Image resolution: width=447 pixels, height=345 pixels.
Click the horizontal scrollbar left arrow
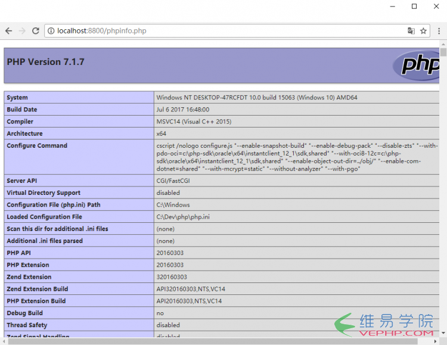tap(4, 341)
